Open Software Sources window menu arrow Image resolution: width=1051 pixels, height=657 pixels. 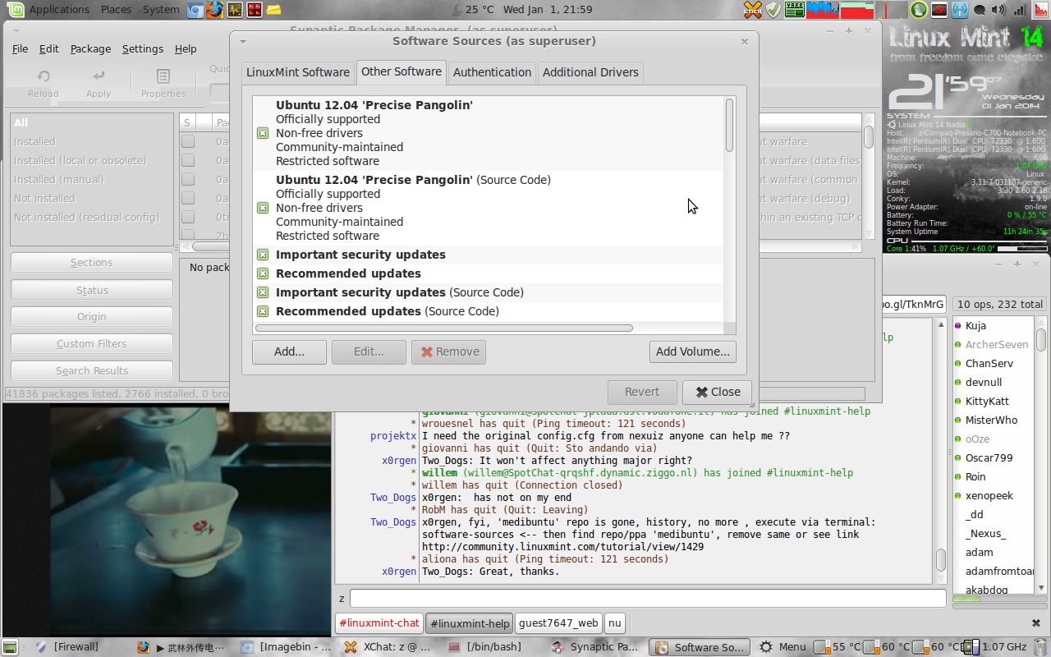coord(243,41)
